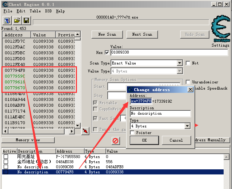Viewport: 232px width, 189px height.
Task: Toggle the Writable checkbox
Action: point(96,103)
